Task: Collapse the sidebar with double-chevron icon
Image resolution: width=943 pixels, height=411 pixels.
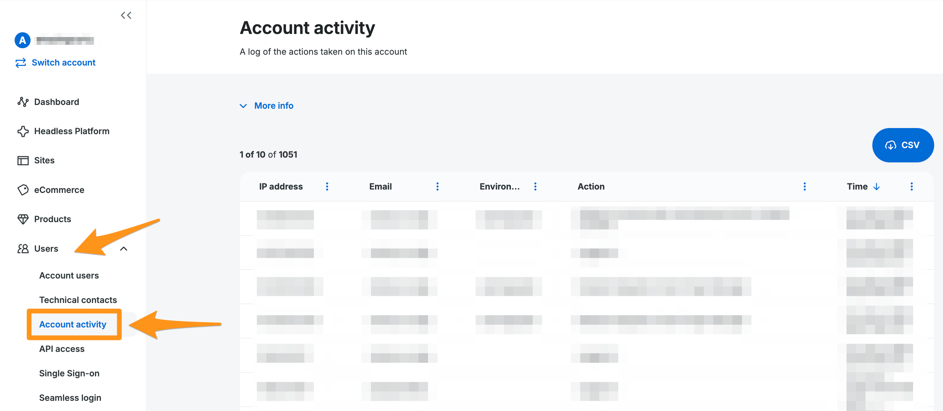Action: pos(126,15)
